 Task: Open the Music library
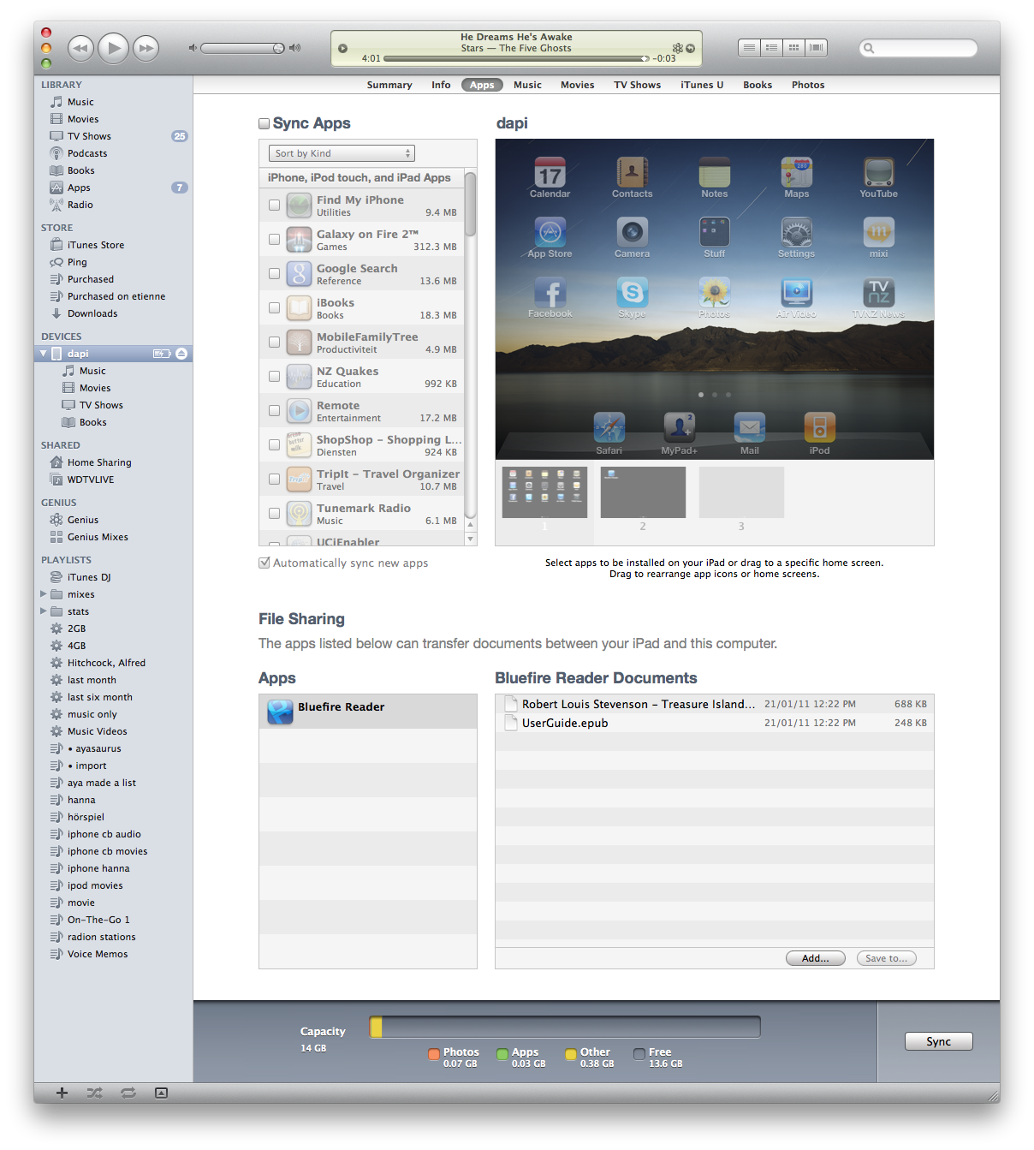pos(80,102)
